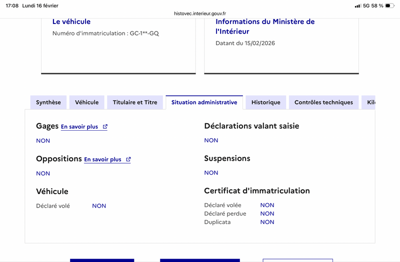400x262 pixels.
Task: Tap the battery icon in status bar
Action: [389, 5]
